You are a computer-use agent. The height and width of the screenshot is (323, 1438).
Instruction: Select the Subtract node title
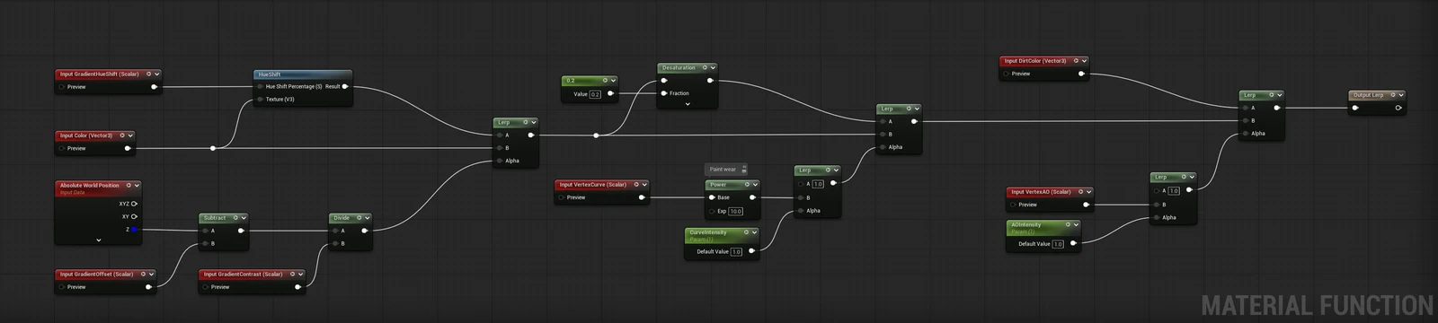[x=215, y=218]
